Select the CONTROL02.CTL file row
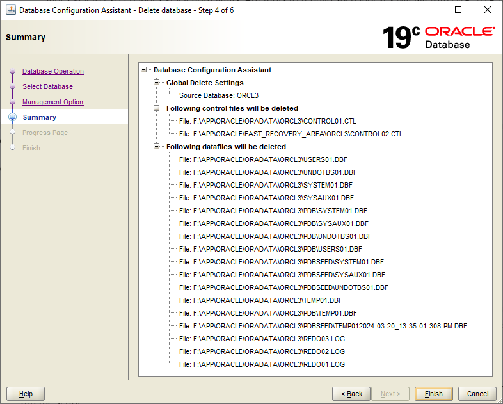This screenshot has width=503, height=404. pos(291,134)
